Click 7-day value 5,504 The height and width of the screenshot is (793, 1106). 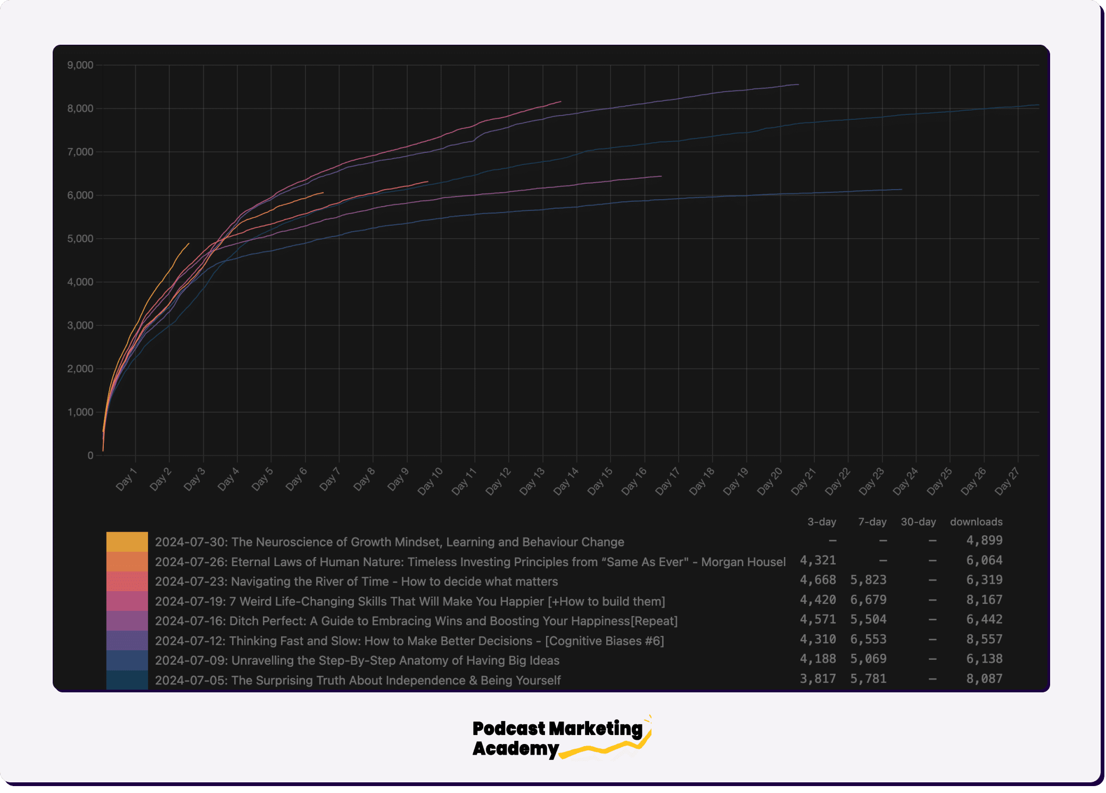[869, 619]
